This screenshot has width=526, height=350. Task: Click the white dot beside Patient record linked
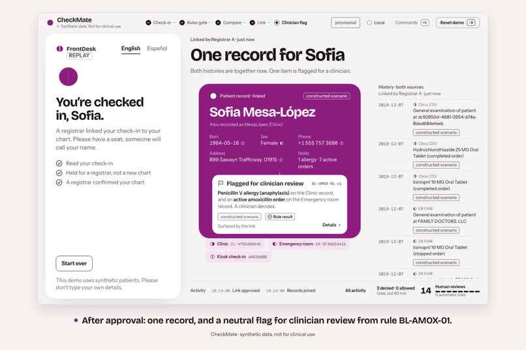click(213, 96)
